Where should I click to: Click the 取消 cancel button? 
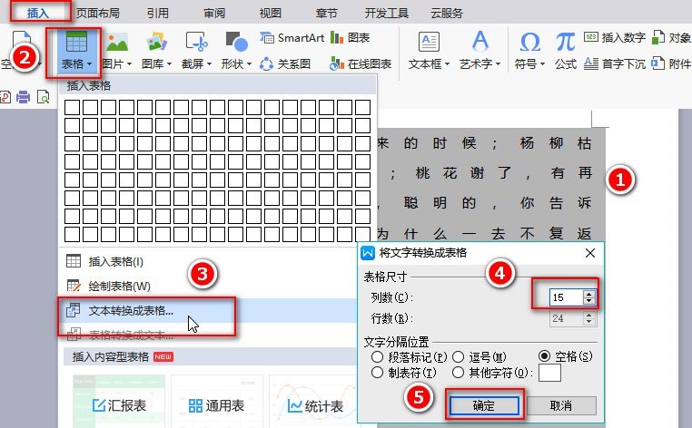point(561,405)
